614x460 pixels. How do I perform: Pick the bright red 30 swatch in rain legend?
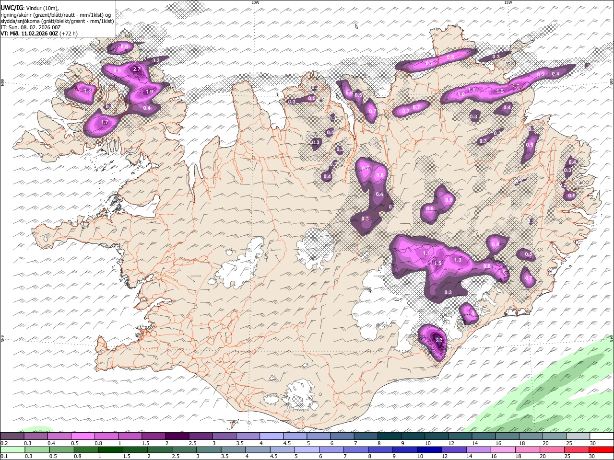click(601, 449)
